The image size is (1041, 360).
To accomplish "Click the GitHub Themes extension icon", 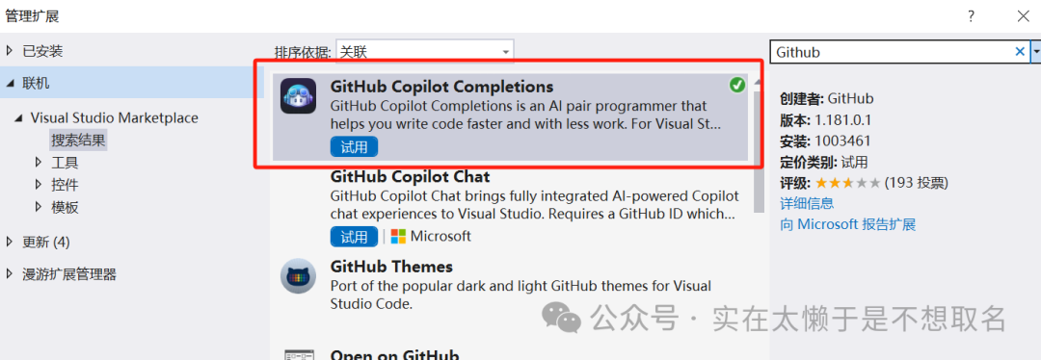I will pos(298,276).
